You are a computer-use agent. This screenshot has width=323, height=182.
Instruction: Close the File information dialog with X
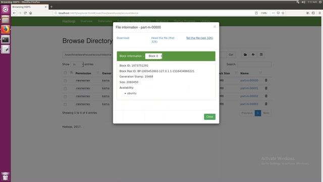click(214, 27)
